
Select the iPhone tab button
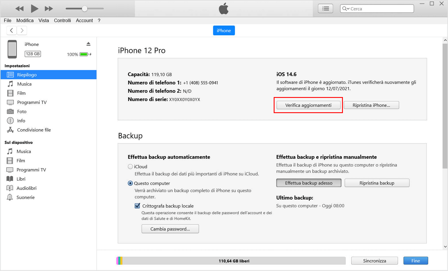pyautogui.click(x=224, y=30)
